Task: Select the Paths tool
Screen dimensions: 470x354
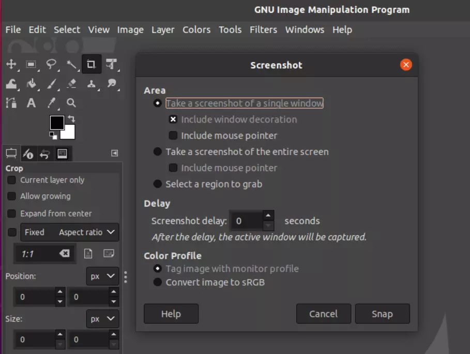Action: pos(11,103)
